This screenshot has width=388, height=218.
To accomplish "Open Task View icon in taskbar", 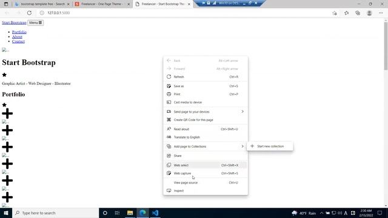I will point(117,213).
